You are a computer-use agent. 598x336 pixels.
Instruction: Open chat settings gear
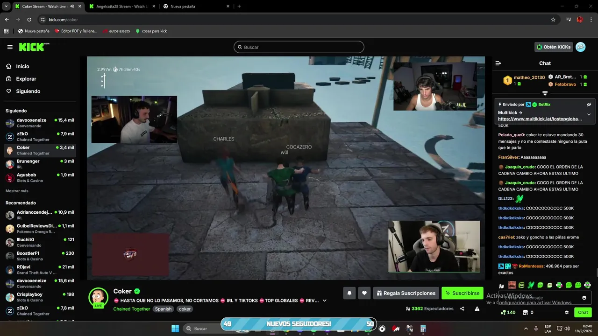[x=567, y=312]
